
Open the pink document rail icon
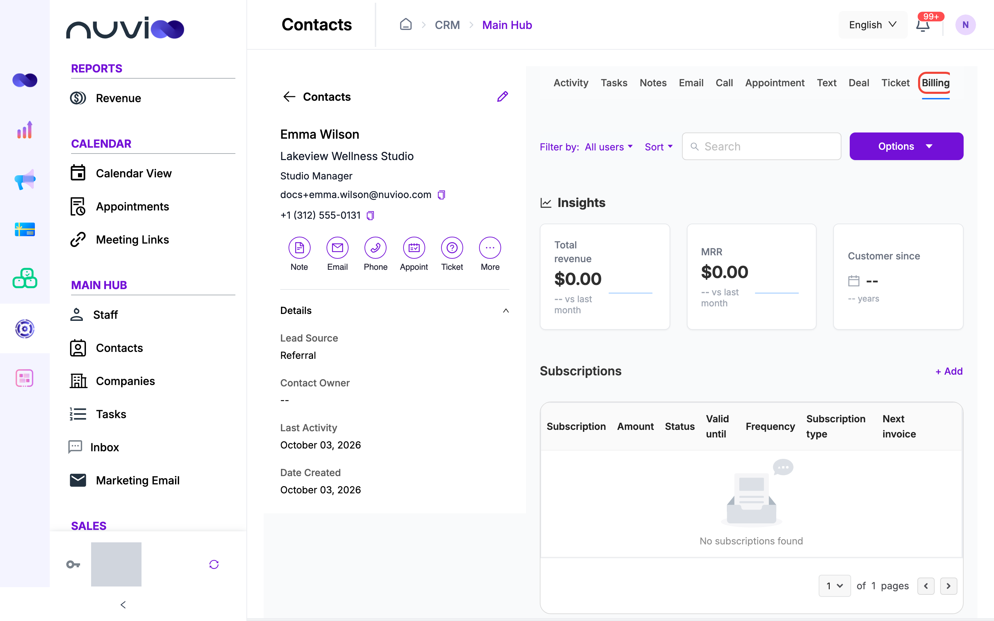pos(25,378)
